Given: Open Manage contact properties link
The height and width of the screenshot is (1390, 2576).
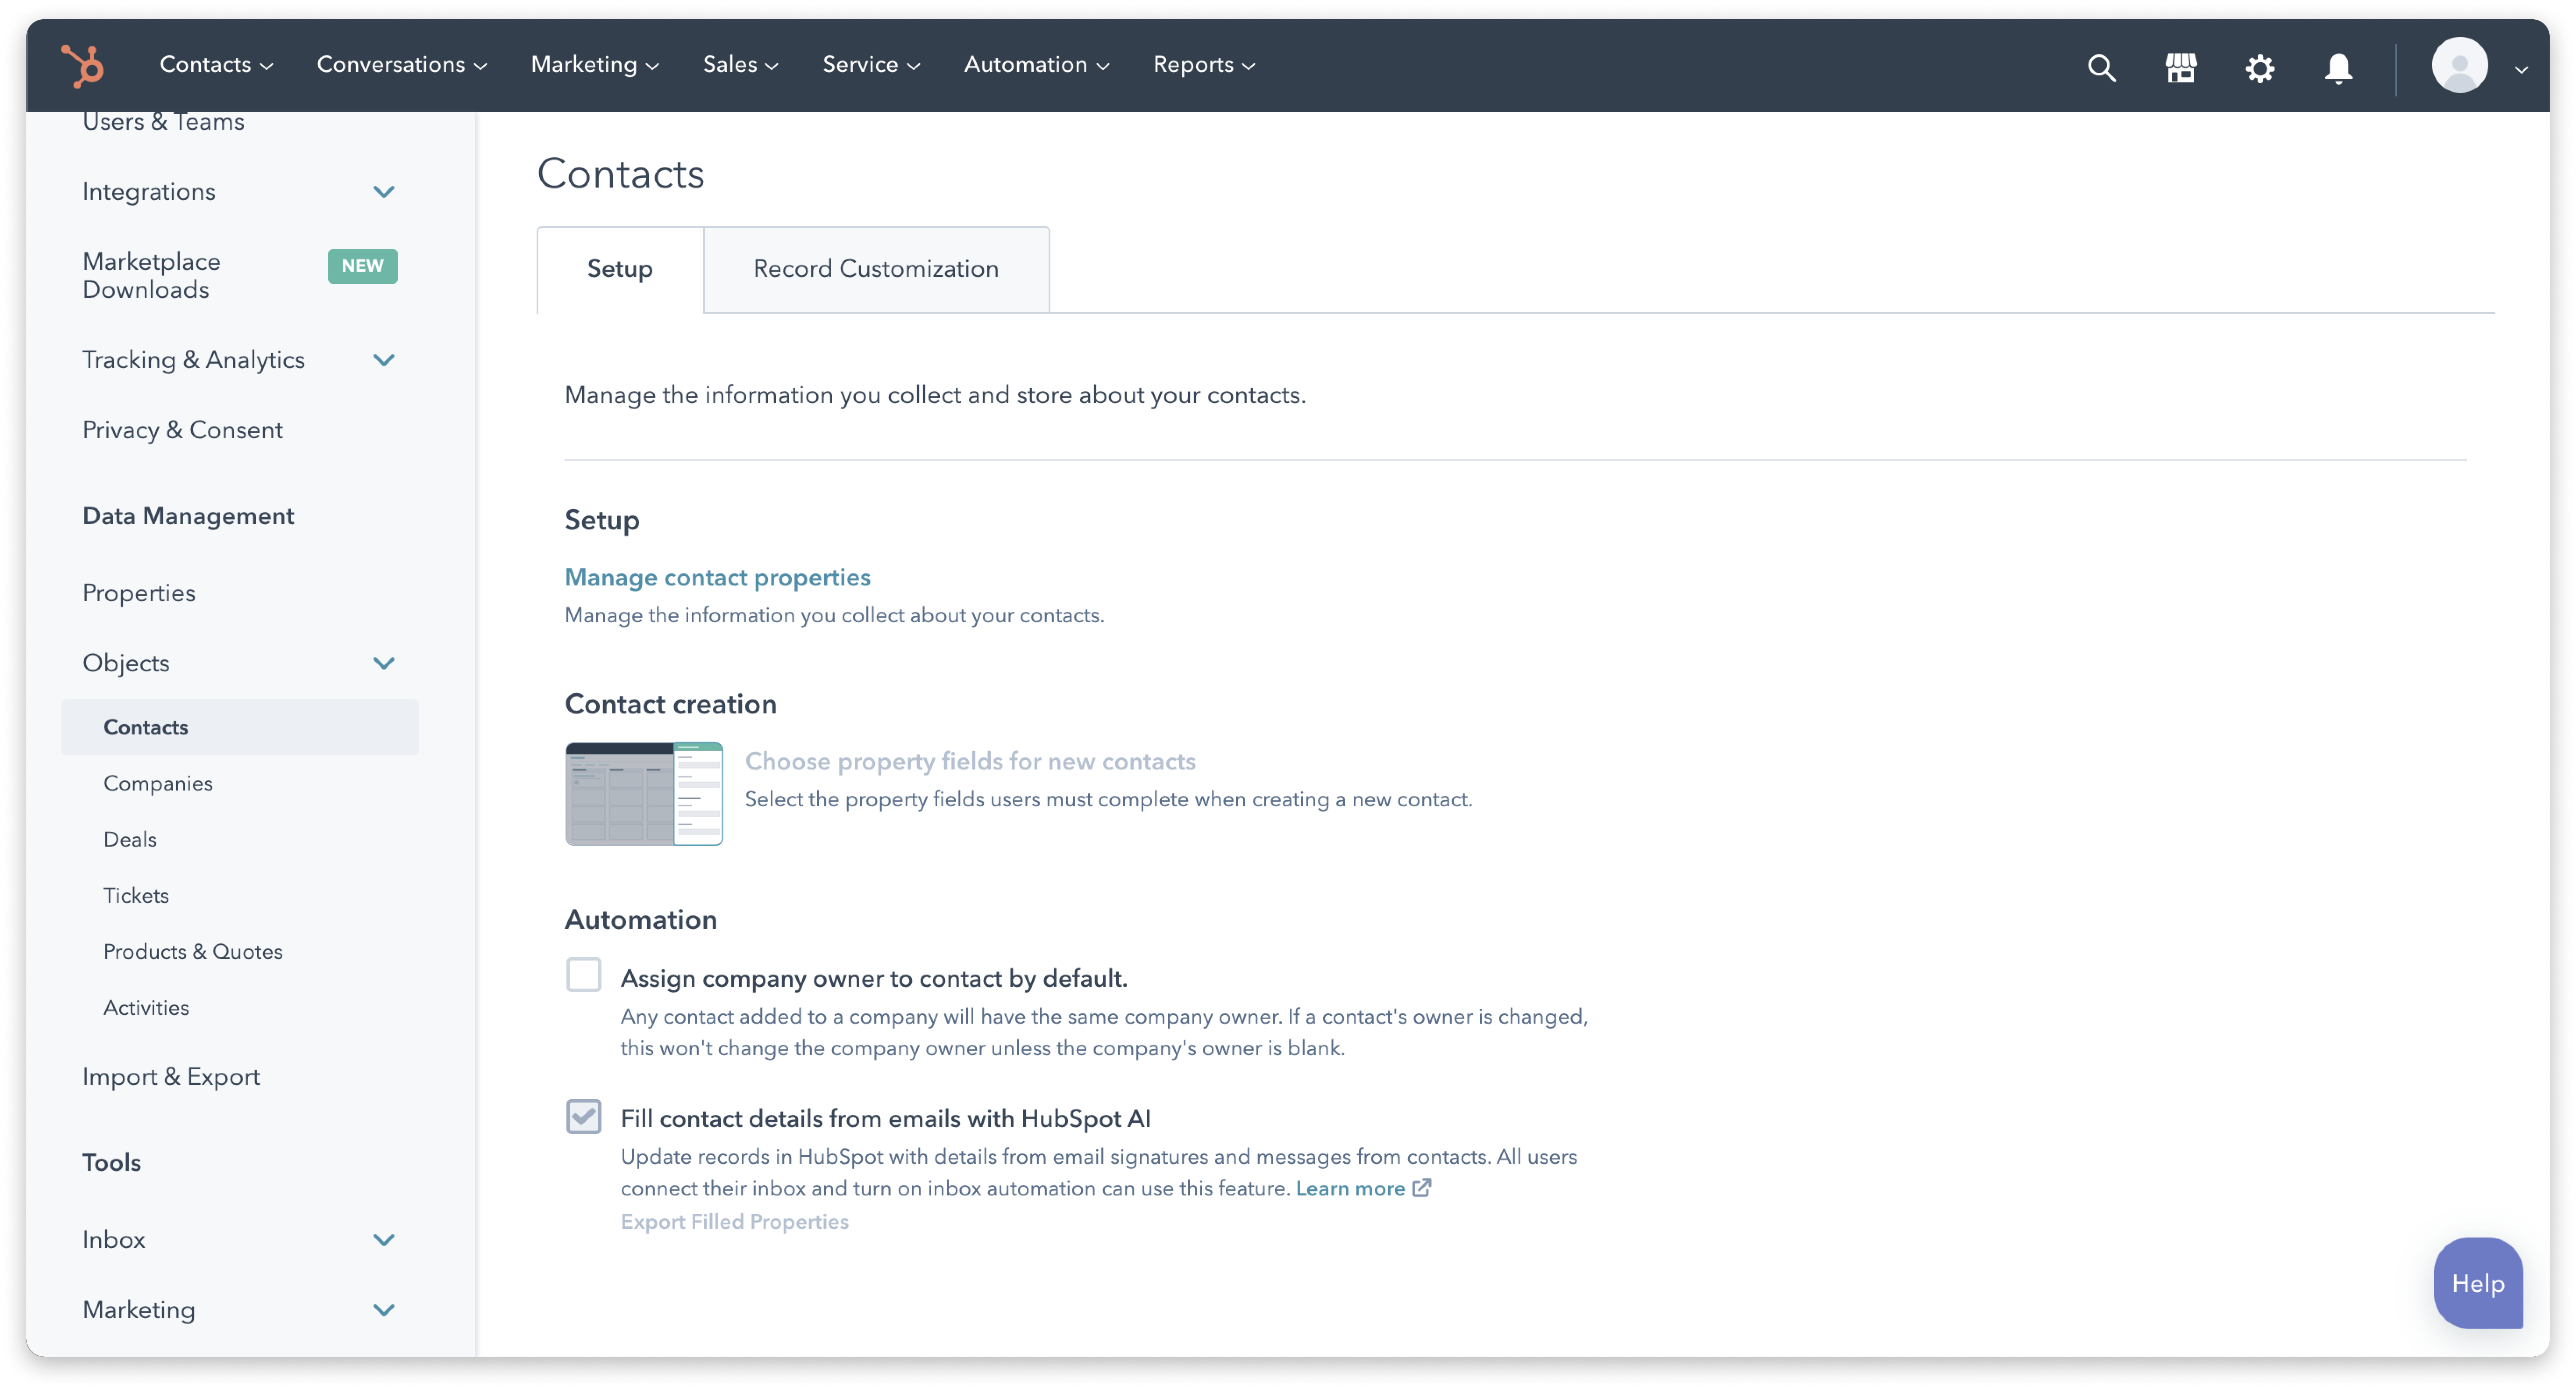Looking at the screenshot, I should pyautogui.click(x=717, y=578).
